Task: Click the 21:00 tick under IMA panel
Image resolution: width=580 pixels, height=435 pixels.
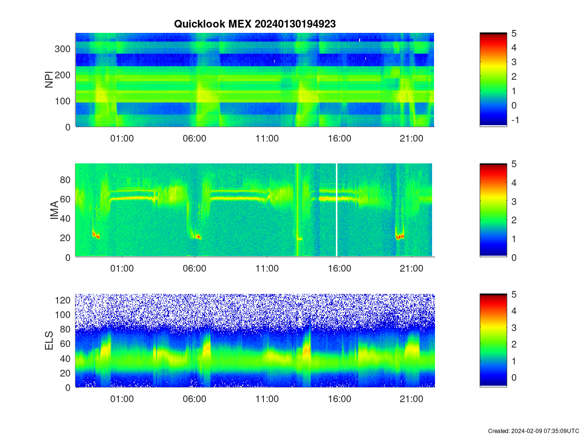Action: [412, 269]
